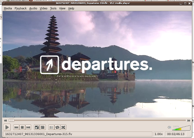Show the playlist
Image resolution: width=194 pixels, height=138 pixels.
tap(51, 127)
